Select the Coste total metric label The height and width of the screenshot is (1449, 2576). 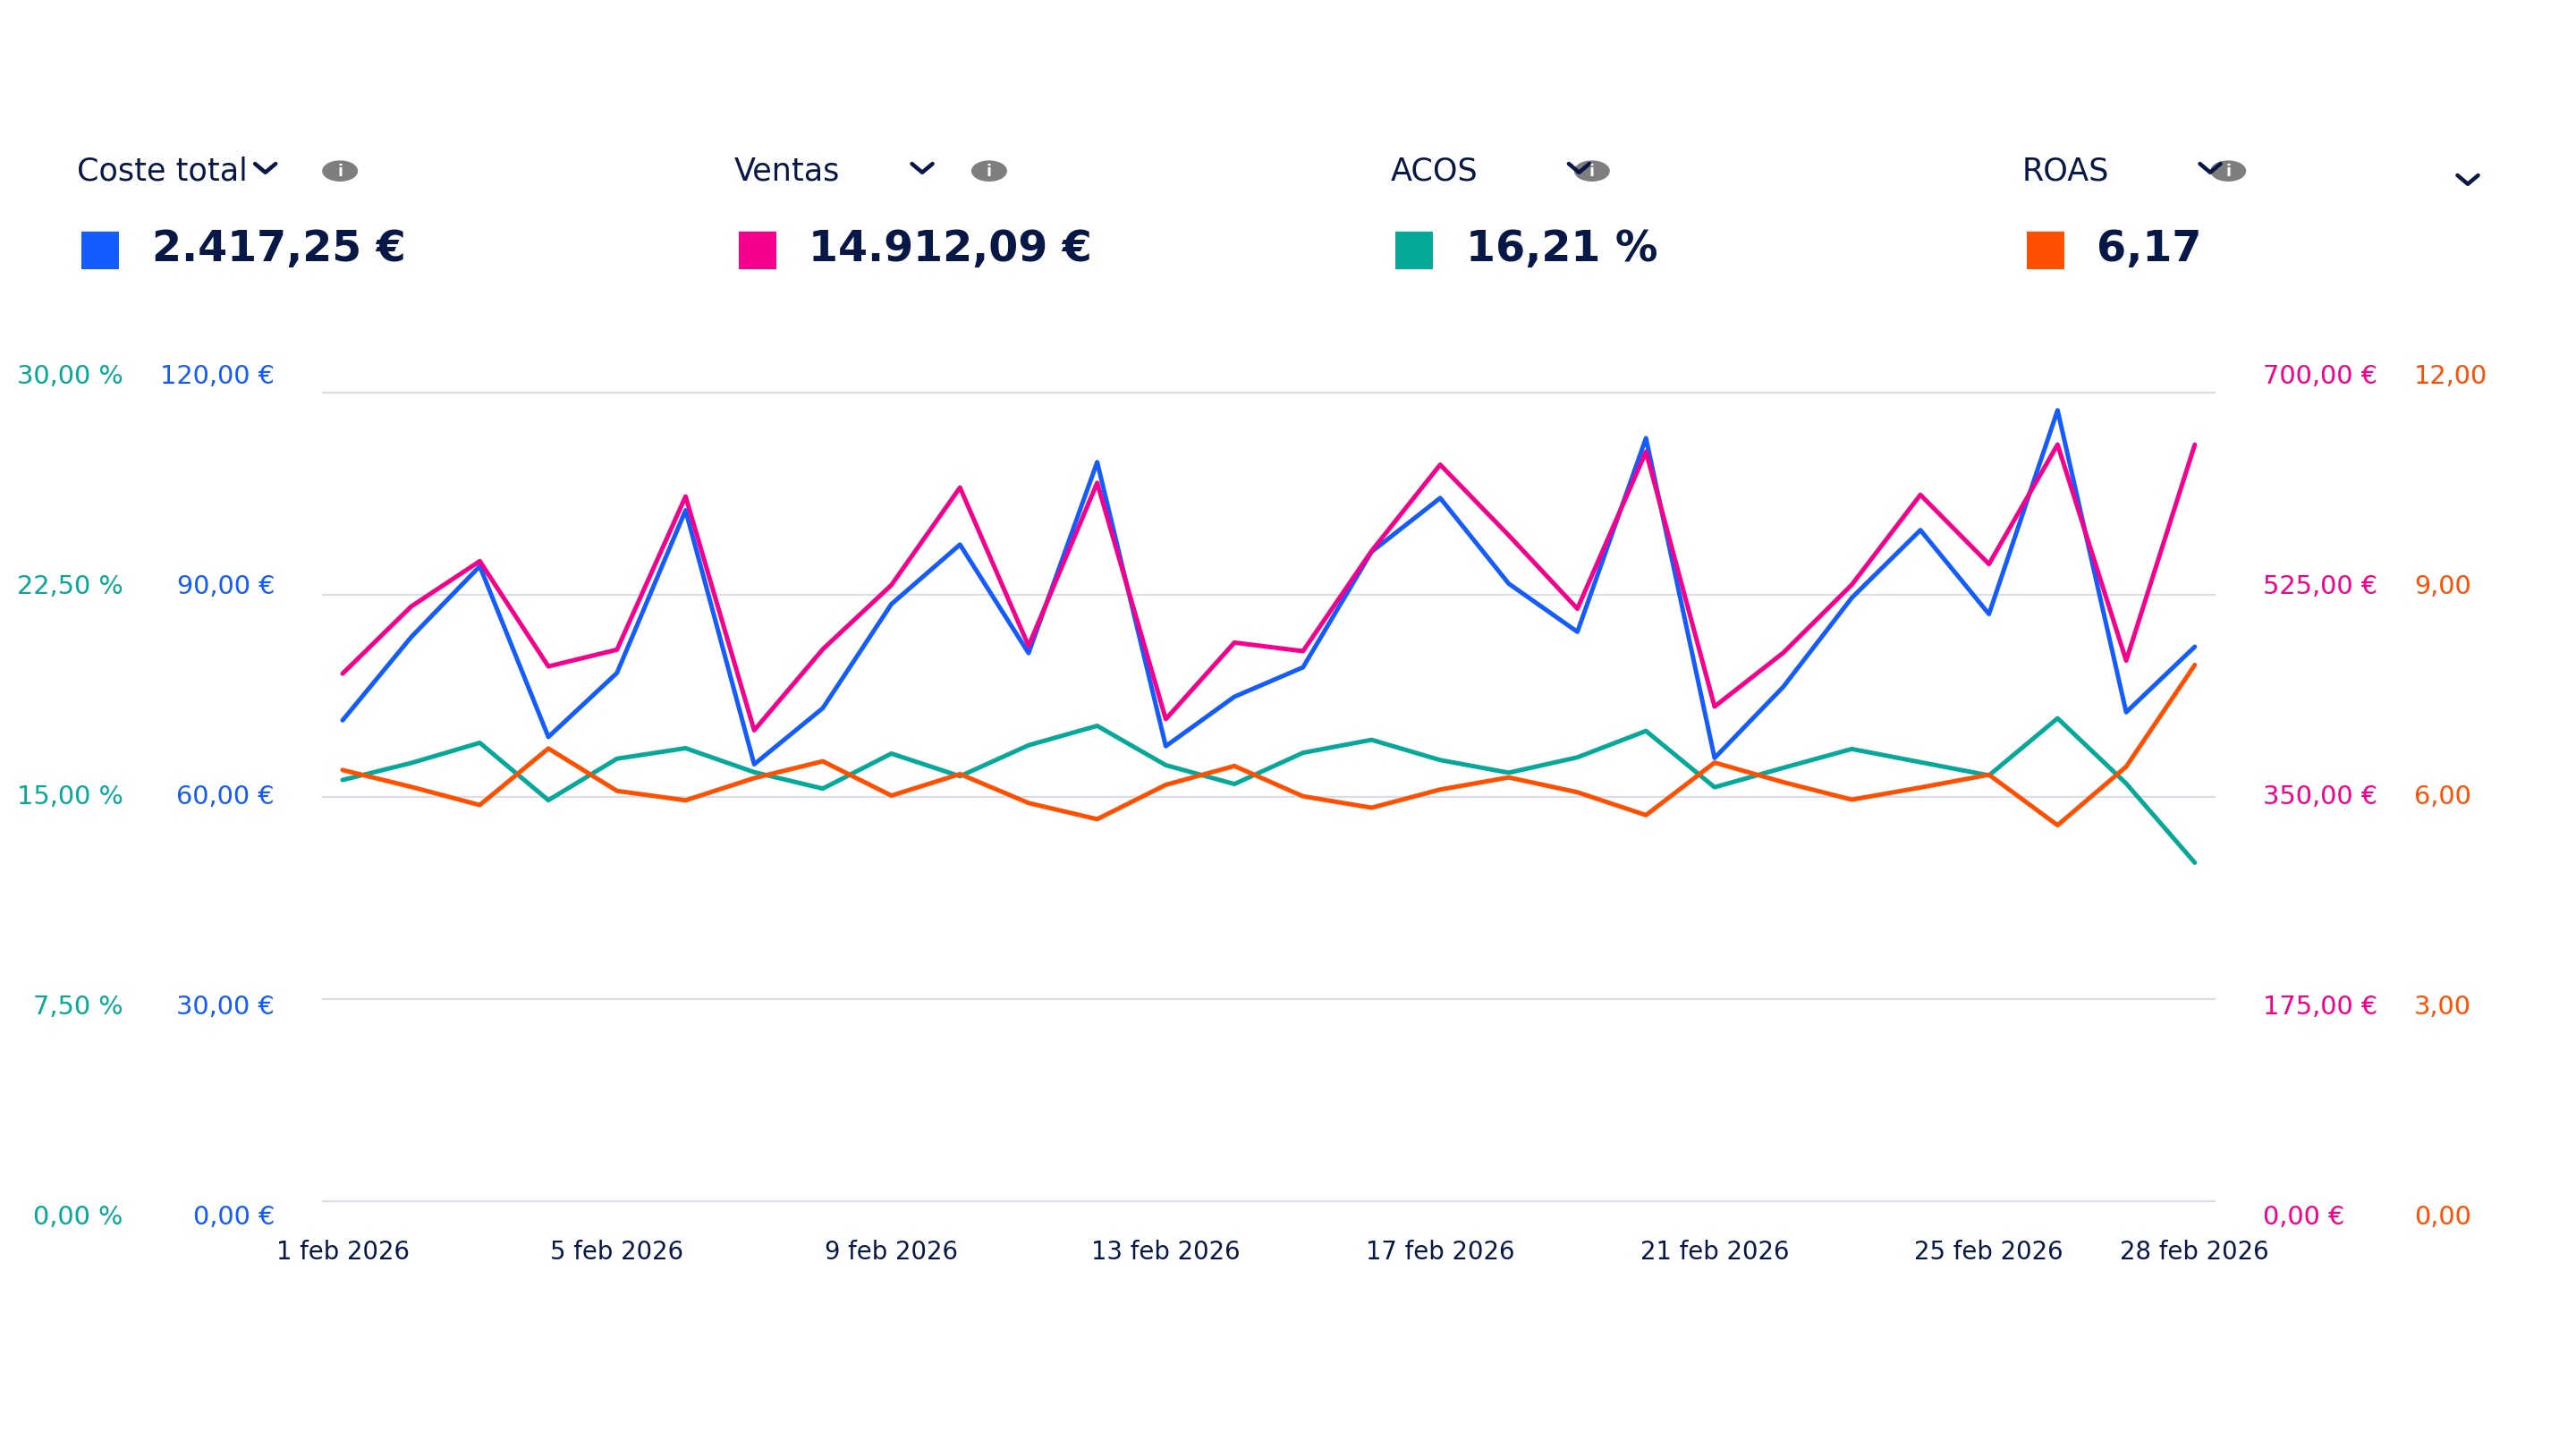click(x=162, y=171)
